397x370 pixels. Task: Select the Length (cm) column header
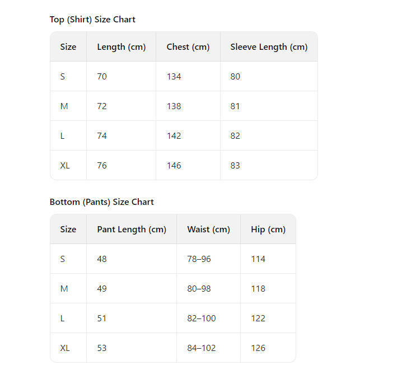click(121, 47)
